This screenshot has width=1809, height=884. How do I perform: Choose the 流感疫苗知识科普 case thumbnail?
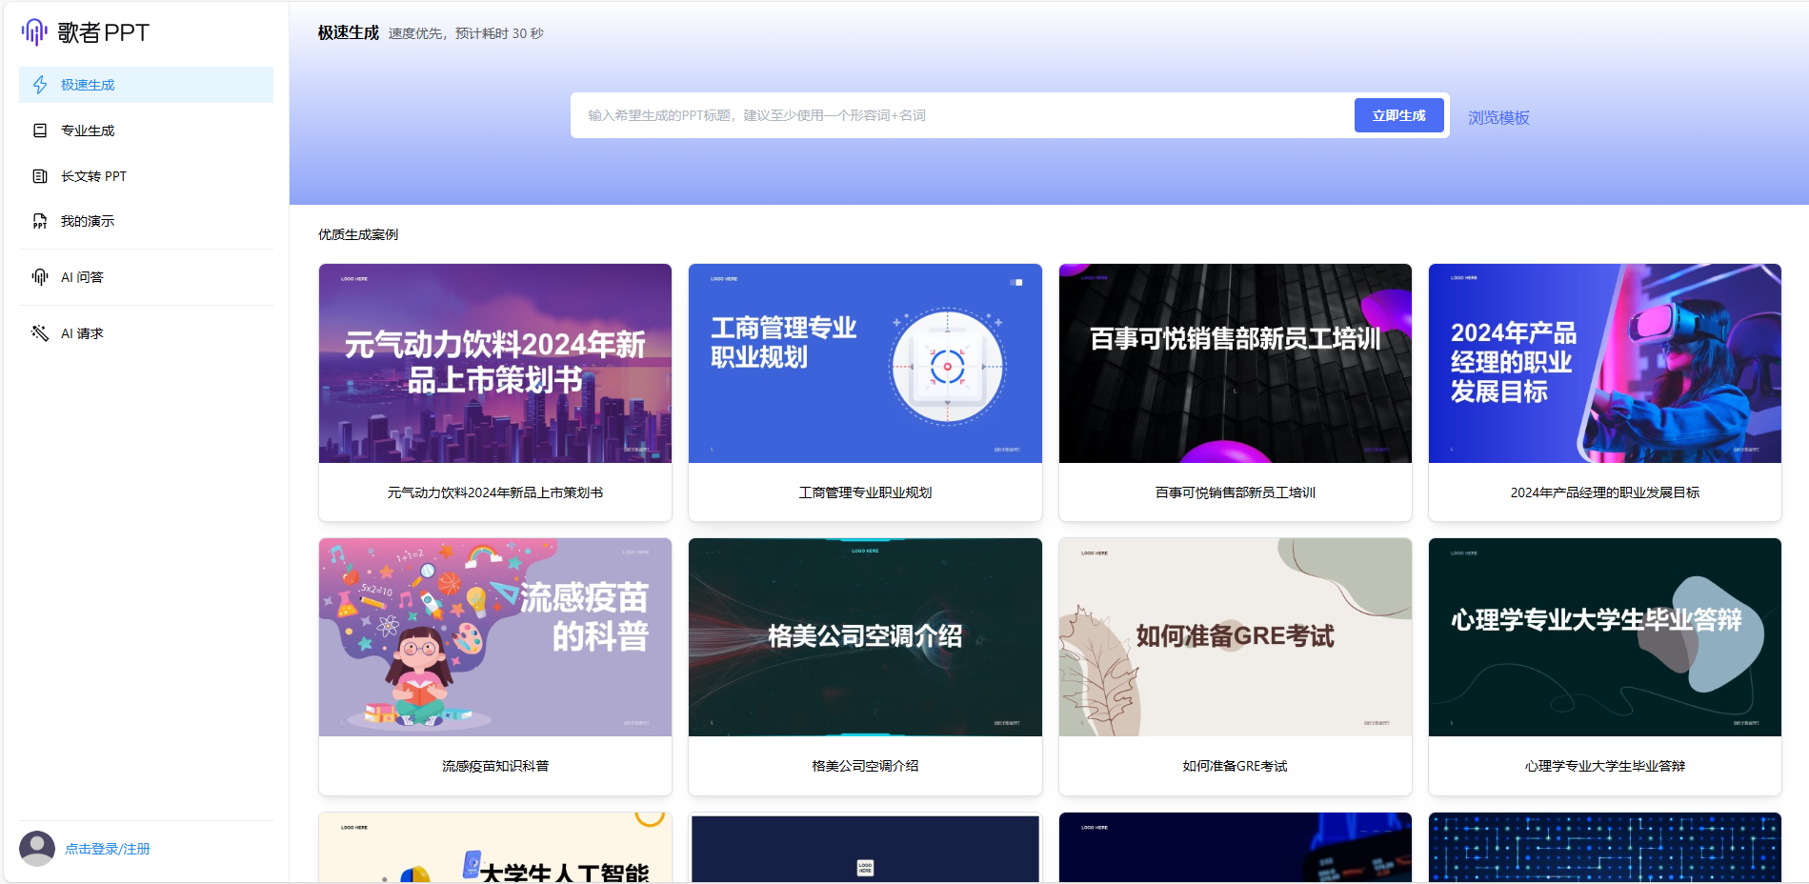(495, 637)
